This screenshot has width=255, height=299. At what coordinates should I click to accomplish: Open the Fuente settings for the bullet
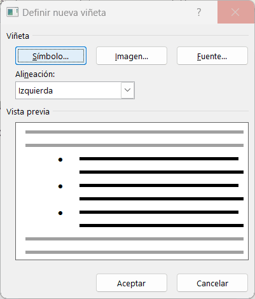[x=212, y=56]
